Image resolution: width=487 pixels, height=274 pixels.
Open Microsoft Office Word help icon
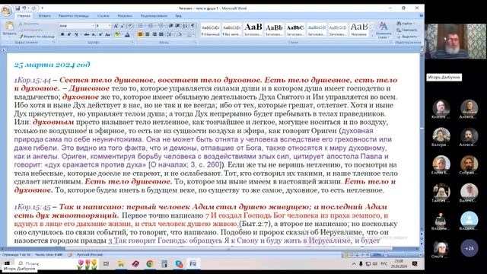[x=421, y=15]
